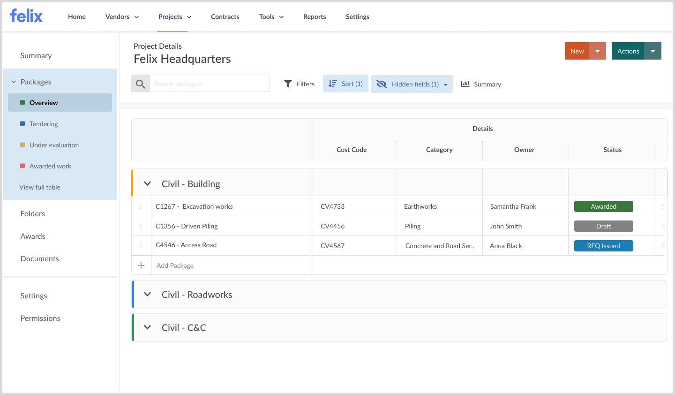Open Awards in the sidebar
675x395 pixels.
coord(33,236)
